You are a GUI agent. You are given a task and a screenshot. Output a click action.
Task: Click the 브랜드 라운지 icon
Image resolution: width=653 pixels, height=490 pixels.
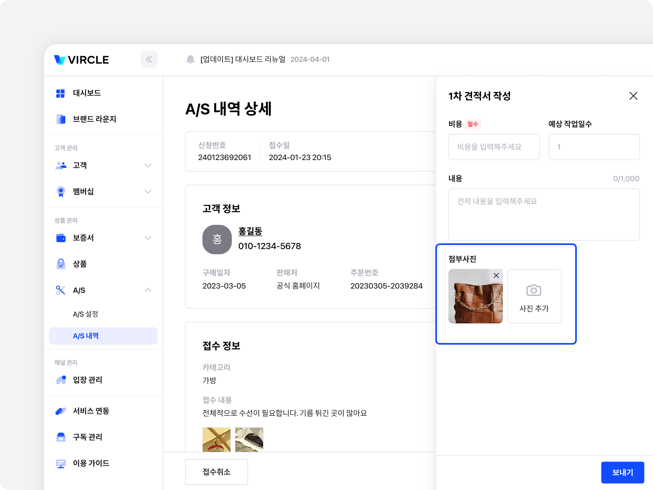pyautogui.click(x=60, y=119)
